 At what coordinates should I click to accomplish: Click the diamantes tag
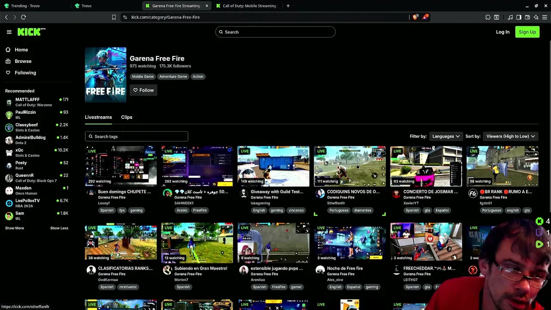[x=362, y=211]
